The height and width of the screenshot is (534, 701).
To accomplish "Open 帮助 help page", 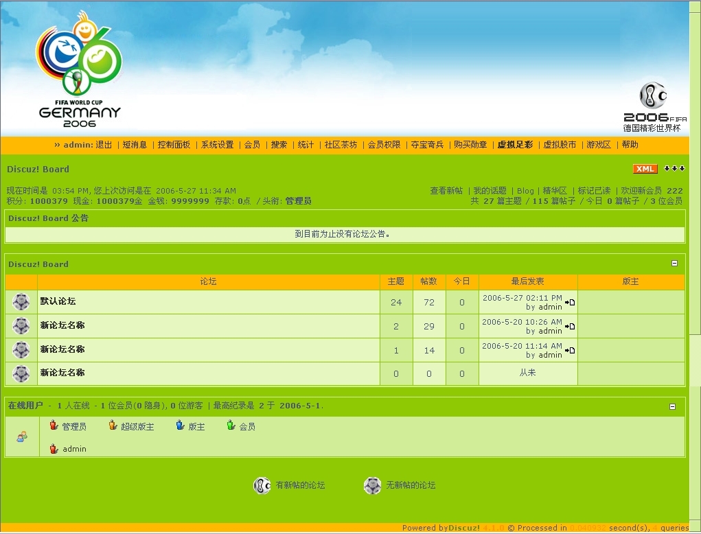I will point(630,145).
